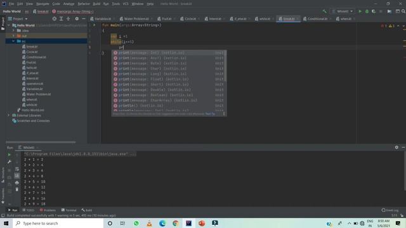Open the Problems tool window button
406x228 pixels.
point(48,210)
